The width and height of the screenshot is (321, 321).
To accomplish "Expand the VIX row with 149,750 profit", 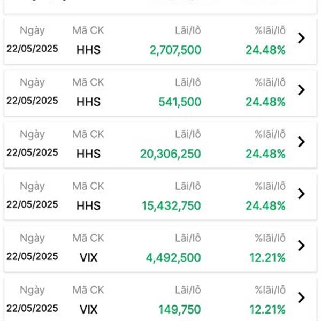I will 301,297.
